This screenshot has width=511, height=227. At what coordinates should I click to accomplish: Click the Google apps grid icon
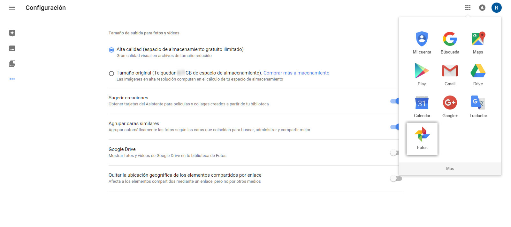(x=468, y=8)
